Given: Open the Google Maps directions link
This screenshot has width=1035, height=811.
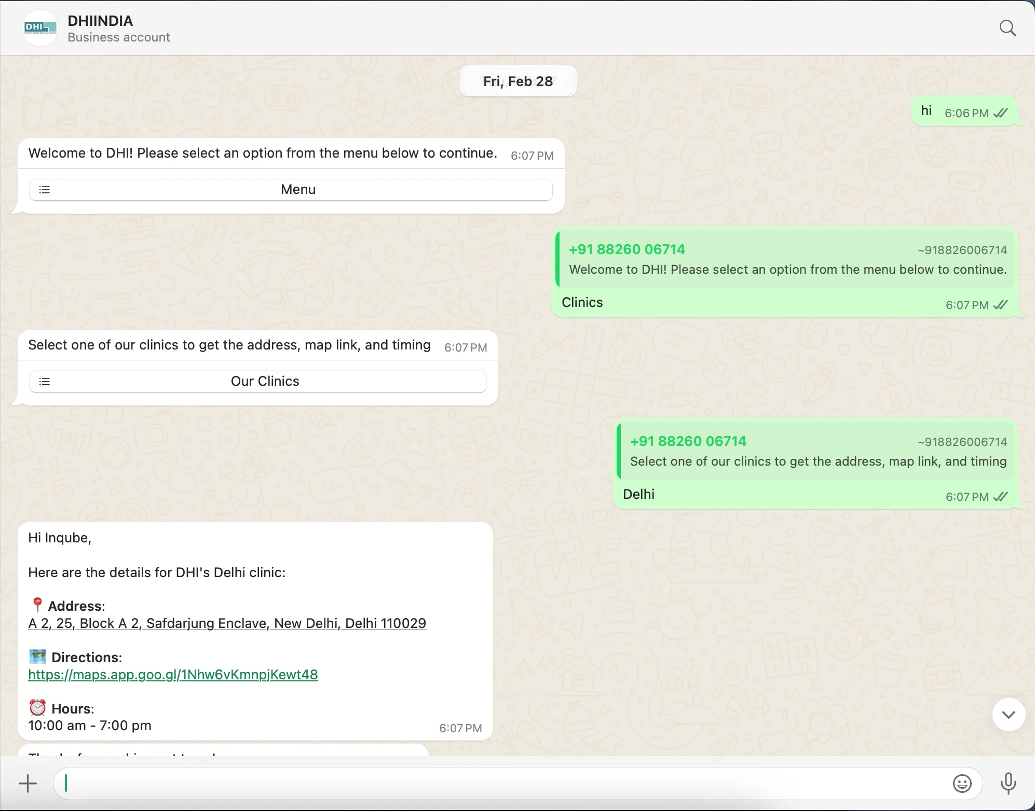Looking at the screenshot, I should point(173,675).
